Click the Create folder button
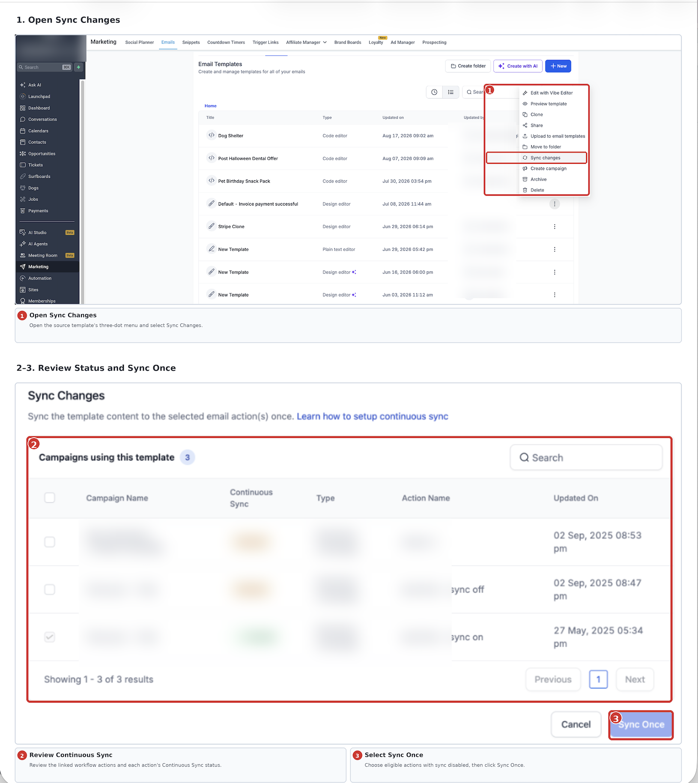The height and width of the screenshot is (783, 698). click(468, 66)
